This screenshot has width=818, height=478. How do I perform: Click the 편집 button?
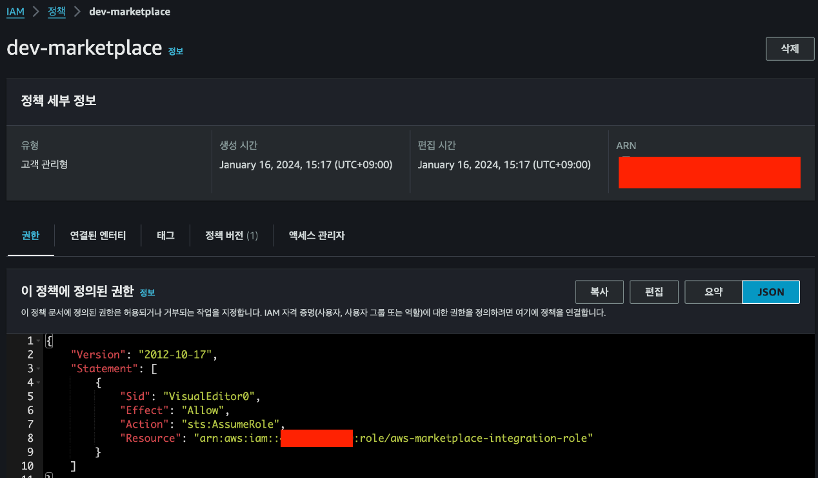654,292
